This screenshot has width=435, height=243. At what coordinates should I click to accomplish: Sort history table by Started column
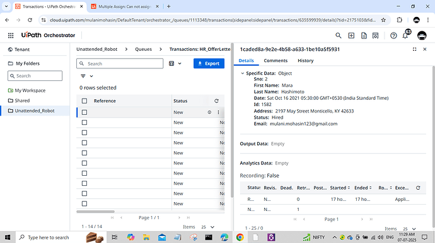(340, 188)
